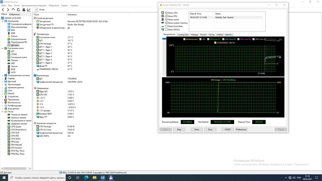Toggle the ST500DM002-1BD142 graph legend checkbox
This screenshot has width=322, height=181.
[x=215, y=43]
